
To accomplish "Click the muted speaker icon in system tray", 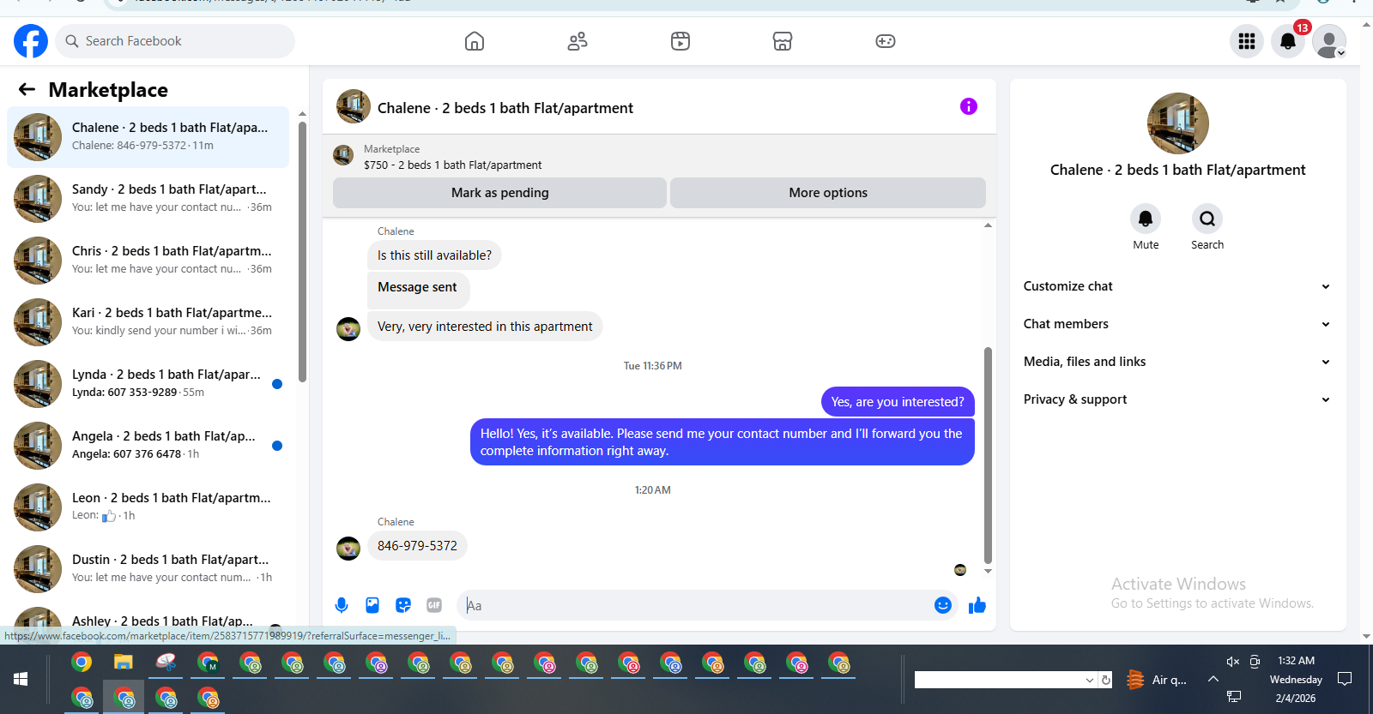I will [x=1233, y=661].
